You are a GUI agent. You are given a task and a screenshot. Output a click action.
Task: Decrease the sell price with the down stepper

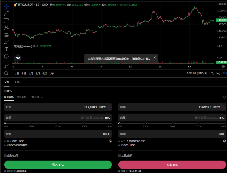coord(224,109)
